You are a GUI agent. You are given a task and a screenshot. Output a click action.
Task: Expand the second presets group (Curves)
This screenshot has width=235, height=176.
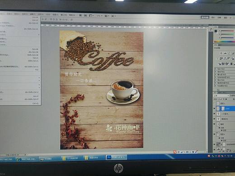216,72
